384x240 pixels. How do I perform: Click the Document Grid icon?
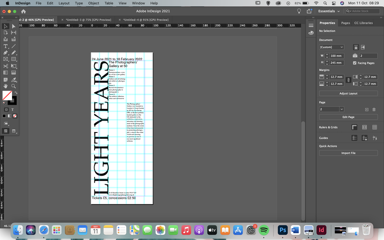click(374, 127)
